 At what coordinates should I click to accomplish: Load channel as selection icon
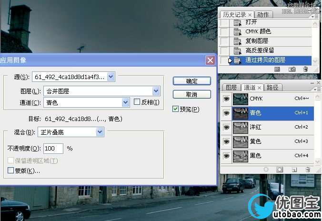pos(266,170)
